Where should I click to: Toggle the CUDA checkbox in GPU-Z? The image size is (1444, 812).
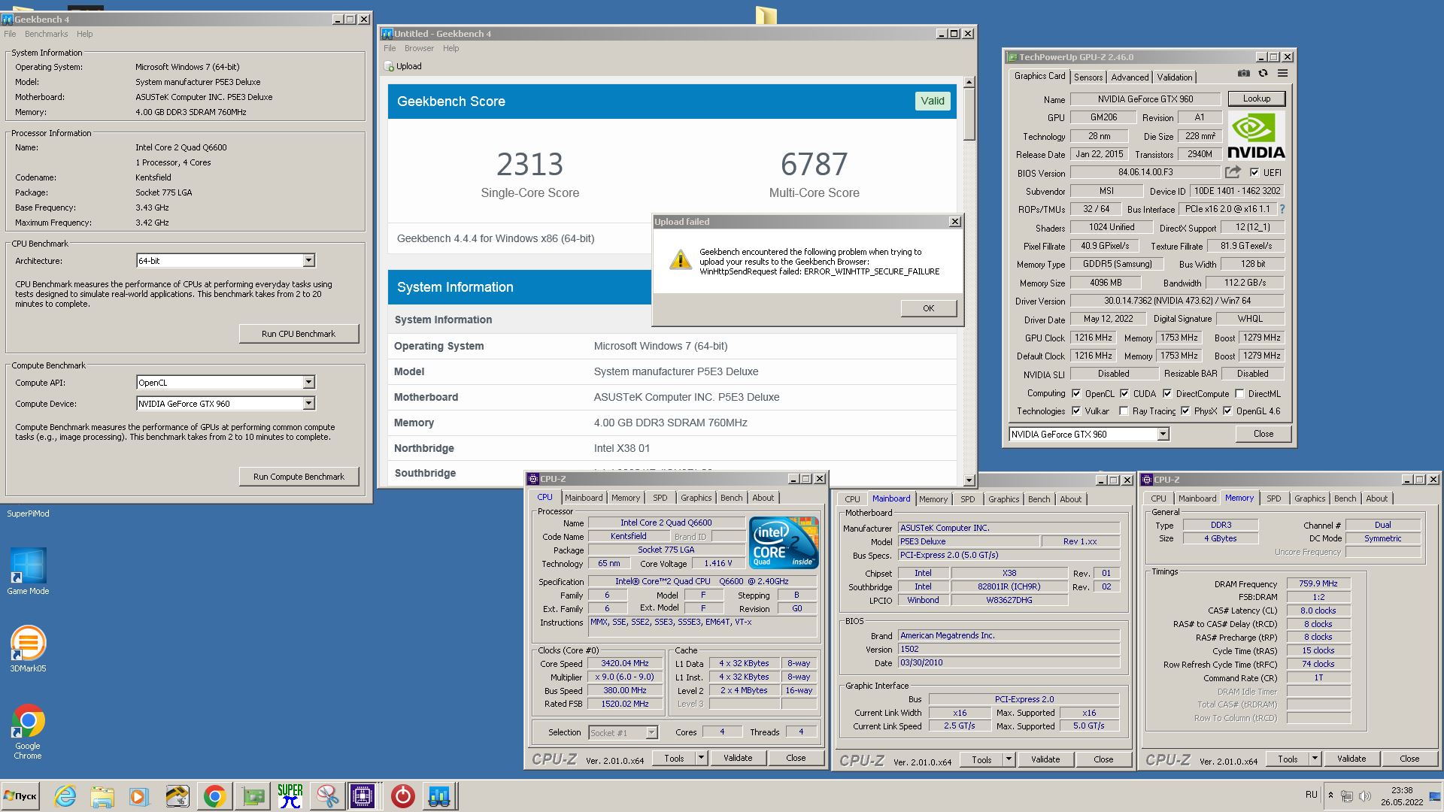tap(1124, 393)
